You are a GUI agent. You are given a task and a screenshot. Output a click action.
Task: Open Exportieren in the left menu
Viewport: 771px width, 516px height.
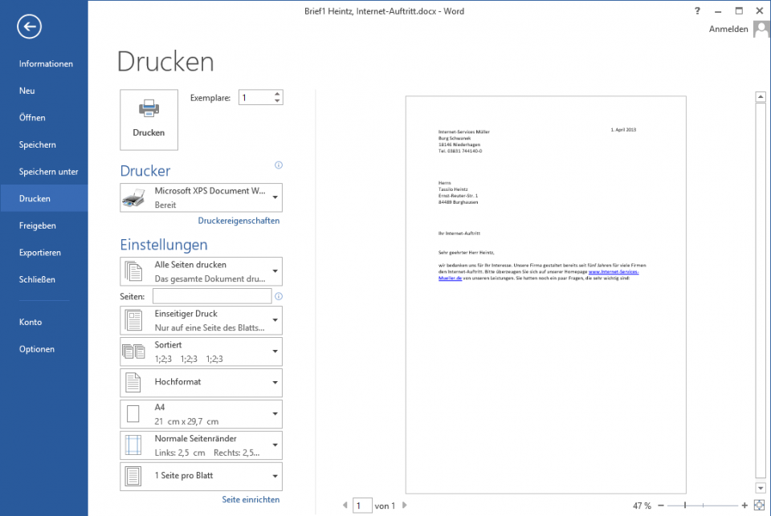point(40,253)
